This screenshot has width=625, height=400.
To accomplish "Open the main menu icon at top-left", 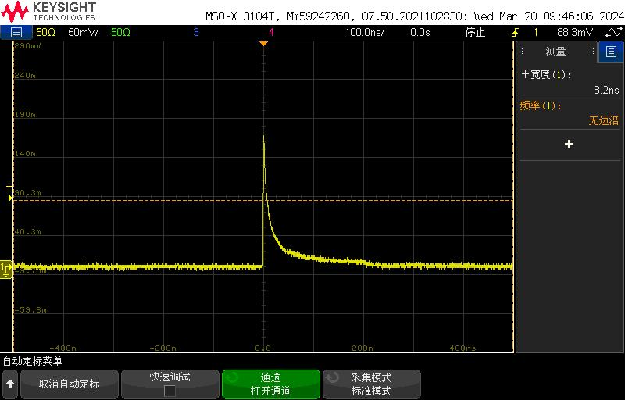I will coord(16,32).
